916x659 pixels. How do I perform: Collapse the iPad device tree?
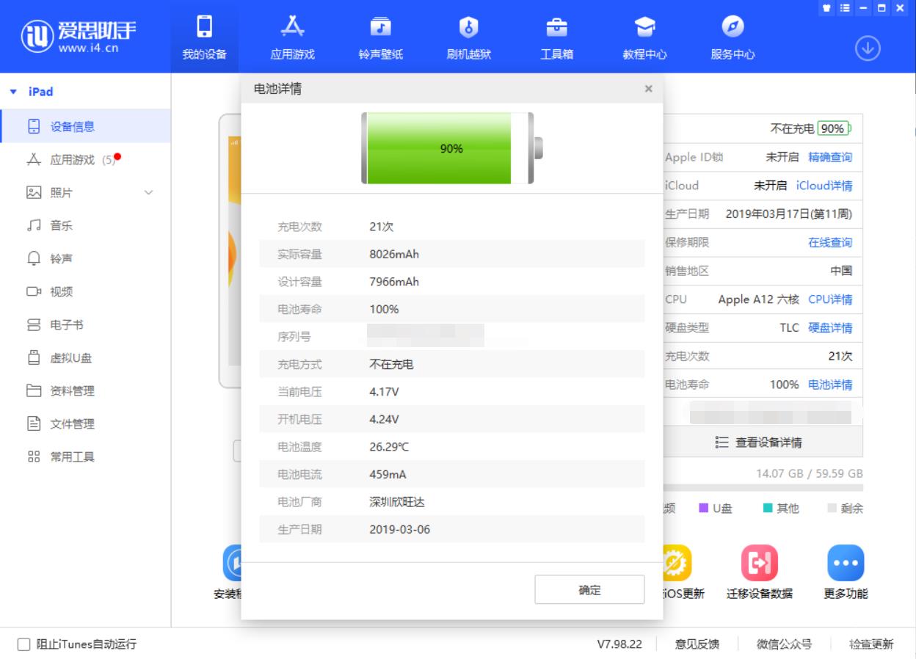point(12,91)
